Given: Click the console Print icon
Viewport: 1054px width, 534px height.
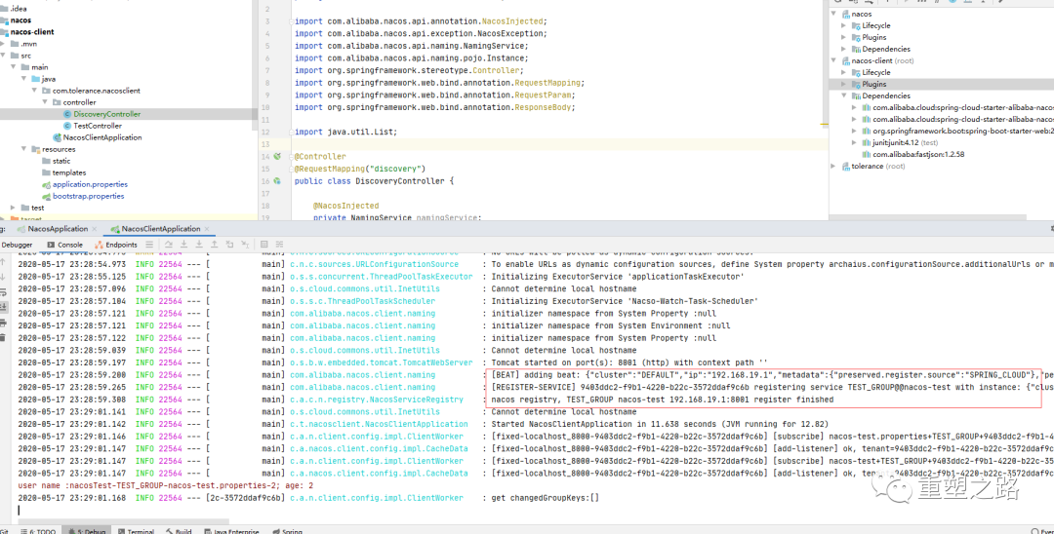Looking at the screenshot, I should click(x=3, y=323).
